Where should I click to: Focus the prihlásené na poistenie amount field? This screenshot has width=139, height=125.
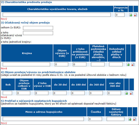point(80,64)
